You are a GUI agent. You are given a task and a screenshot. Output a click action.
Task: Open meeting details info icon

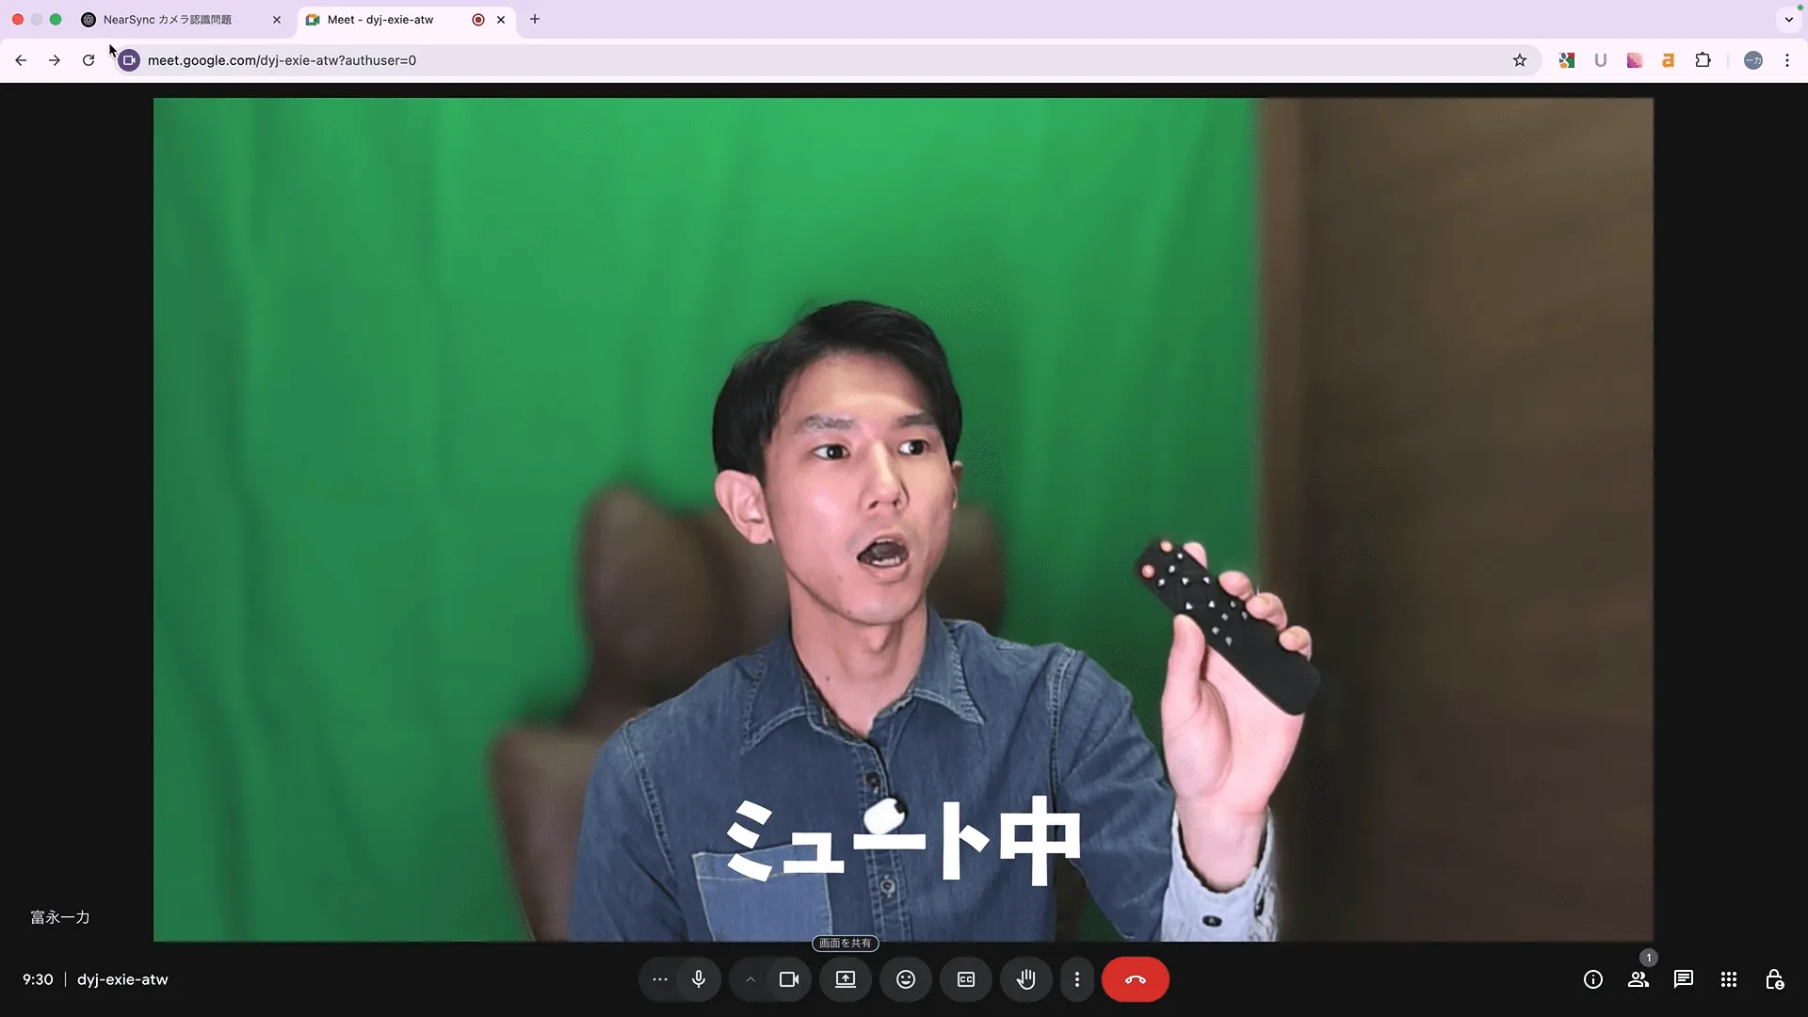tap(1593, 979)
